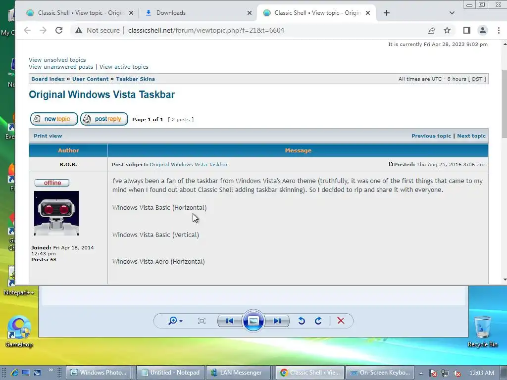Reload the Classic Shell forum page

pyautogui.click(x=59, y=30)
